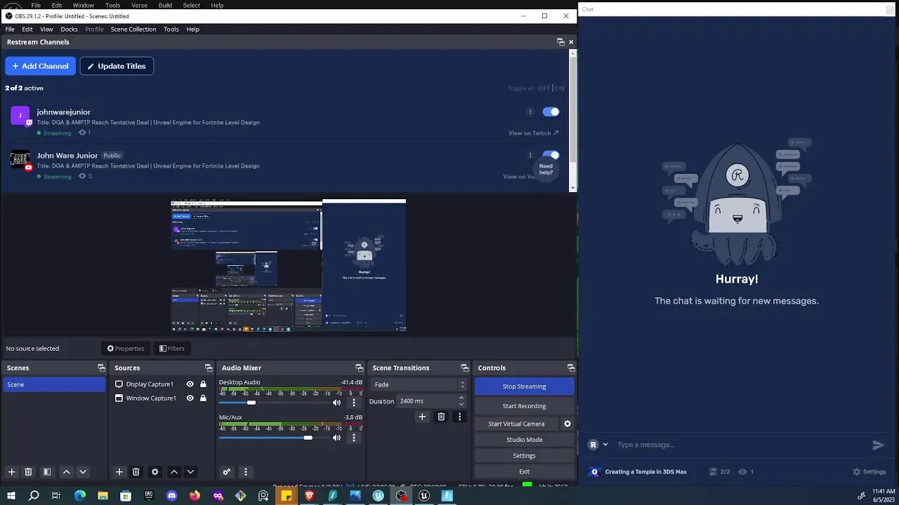Screen dimensions: 899x505
Task: Open advanced audio properties gears icon
Action: (226, 472)
